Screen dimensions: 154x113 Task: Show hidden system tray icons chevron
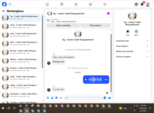(x=132, y=108)
